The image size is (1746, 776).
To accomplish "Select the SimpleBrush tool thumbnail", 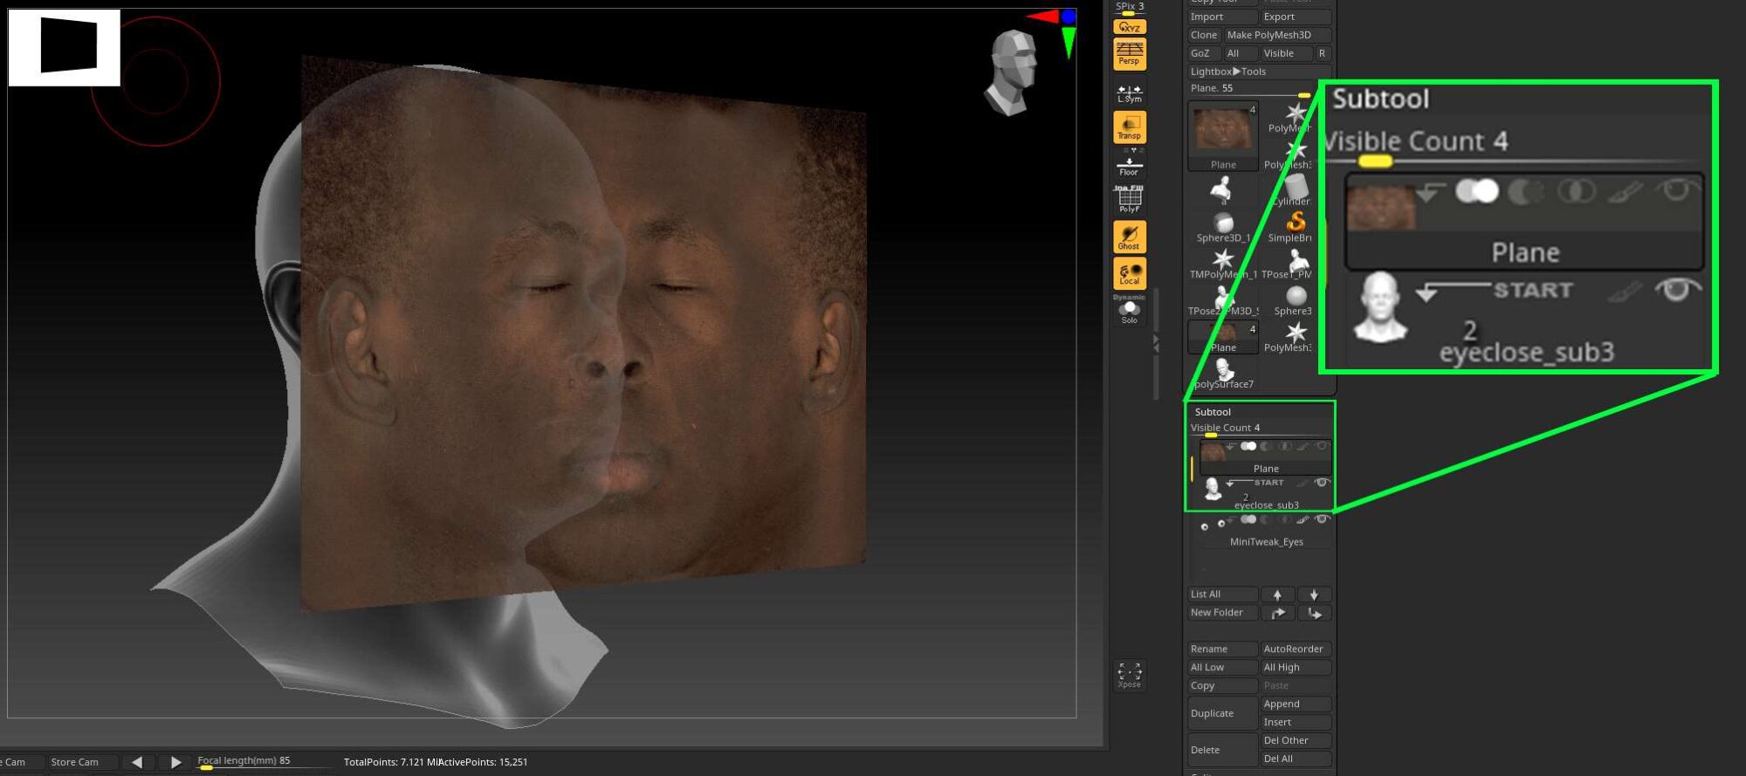I will click(1296, 224).
